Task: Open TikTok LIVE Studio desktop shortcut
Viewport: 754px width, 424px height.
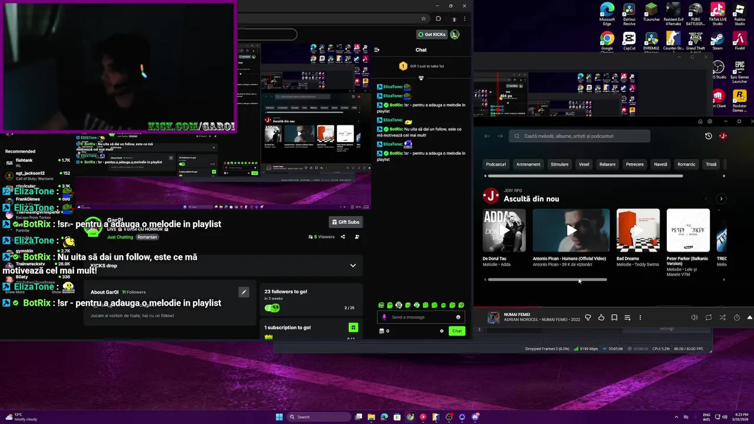Action: 717,14
